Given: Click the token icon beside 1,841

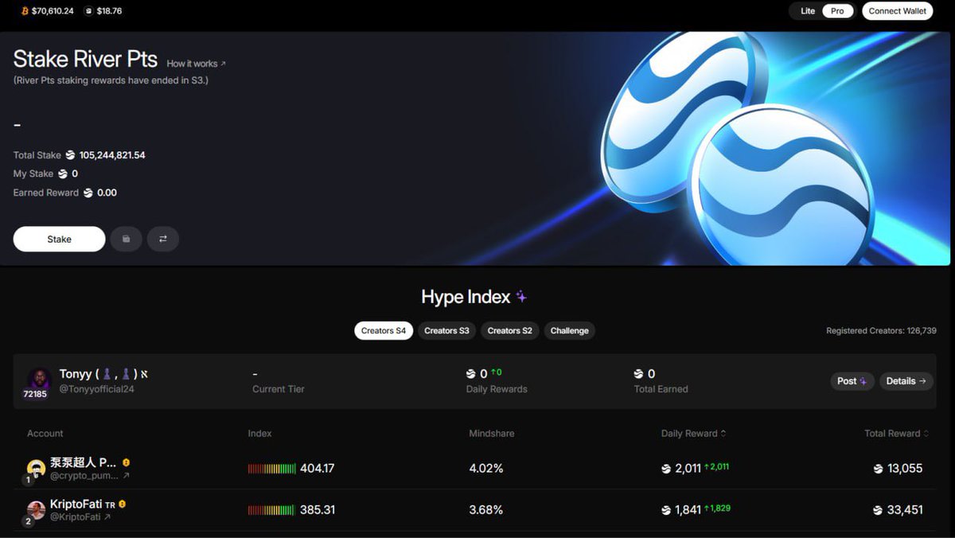Looking at the screenshot, I should pyautogui.click(x=666, y=510).
